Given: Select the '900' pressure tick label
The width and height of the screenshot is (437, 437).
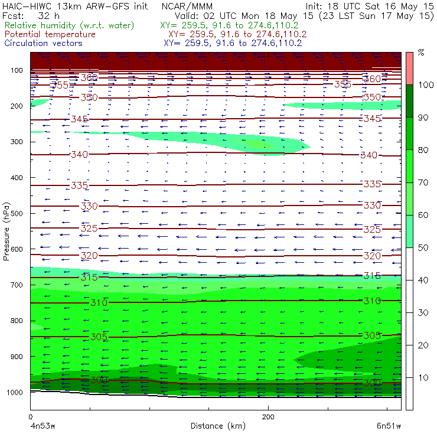Looking at the screenshot, I should point(17,357).
